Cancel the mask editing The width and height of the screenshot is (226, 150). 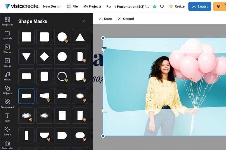126,19
